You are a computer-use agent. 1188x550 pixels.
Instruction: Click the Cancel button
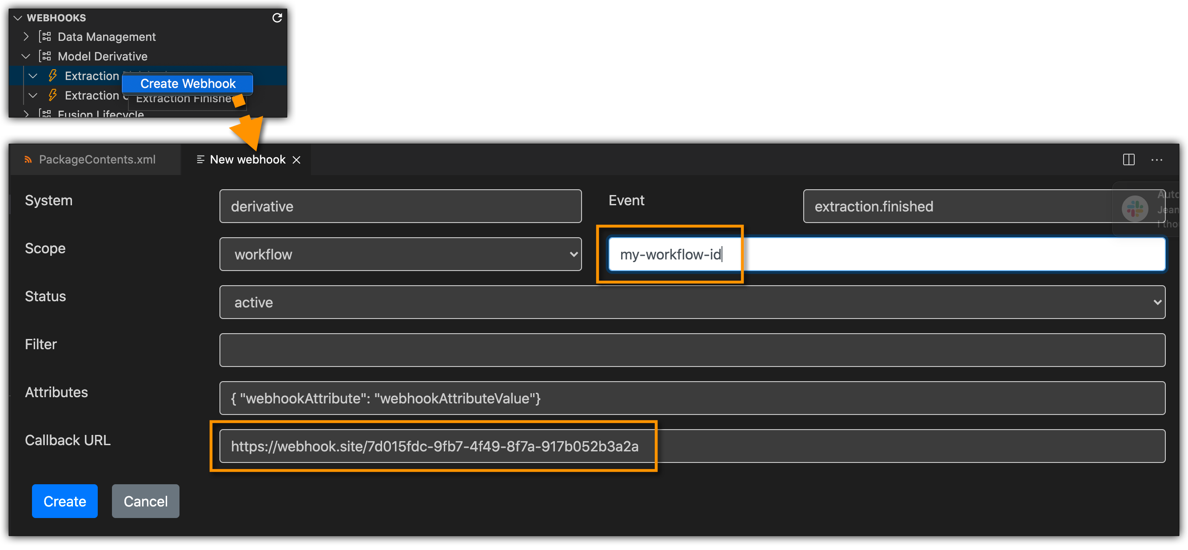pyautogui.click(x=145, y=501)
